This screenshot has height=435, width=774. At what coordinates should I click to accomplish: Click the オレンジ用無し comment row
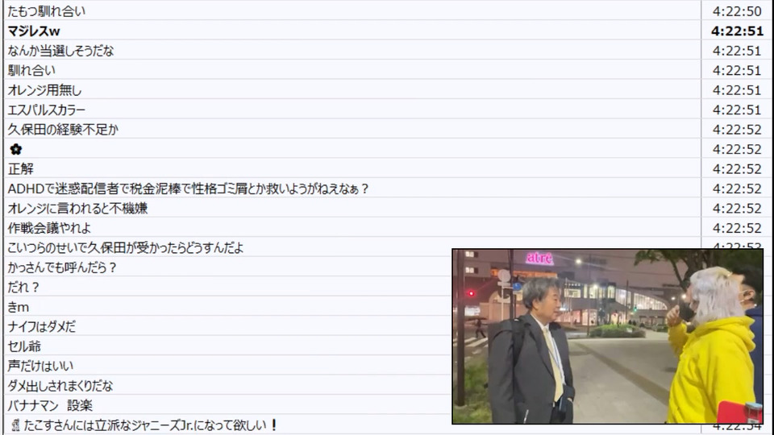352,89
